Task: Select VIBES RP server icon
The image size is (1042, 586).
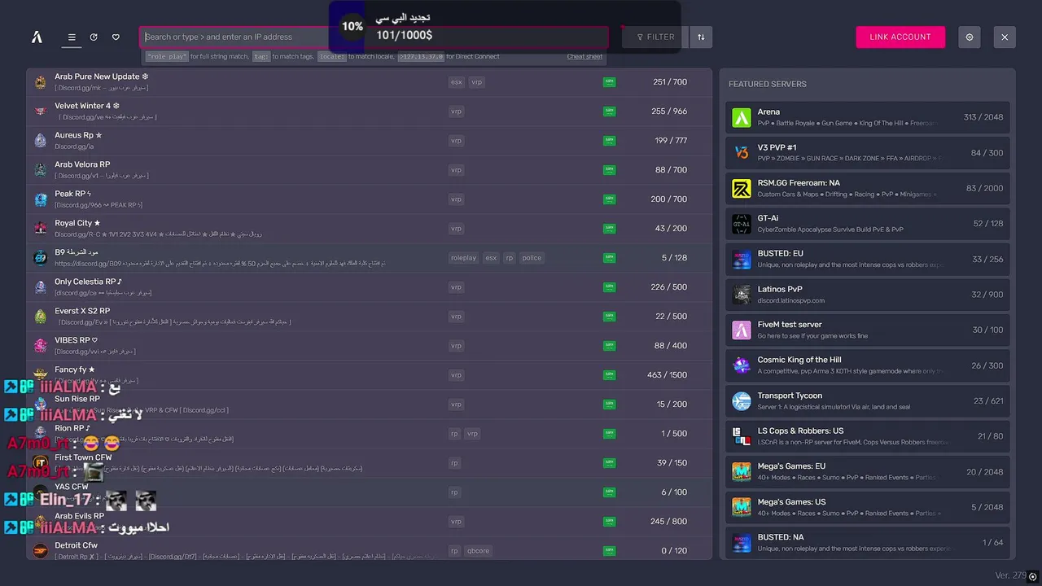Action: point(41,346)
